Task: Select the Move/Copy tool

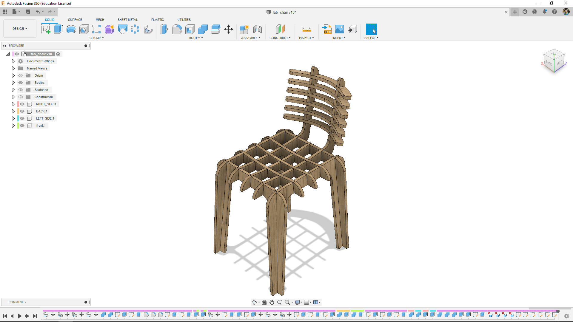Action: [x=229, y=29]
